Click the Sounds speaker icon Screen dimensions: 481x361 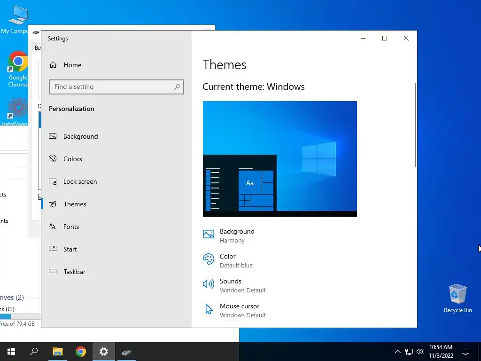tap(208, 284)
